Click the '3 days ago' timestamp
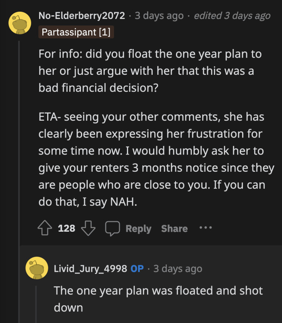Viewport: 282px width, 323px height. 159,16
